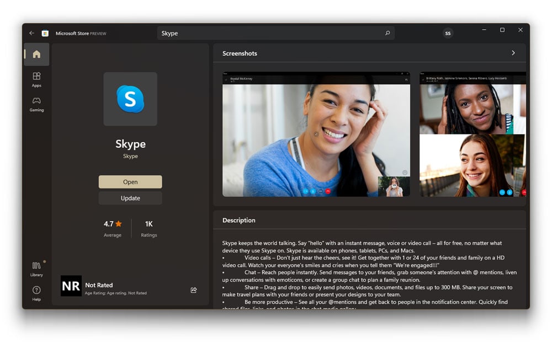Open the SS user profile avatar
This screenshot has width=552, height=344.
point(448,33)
